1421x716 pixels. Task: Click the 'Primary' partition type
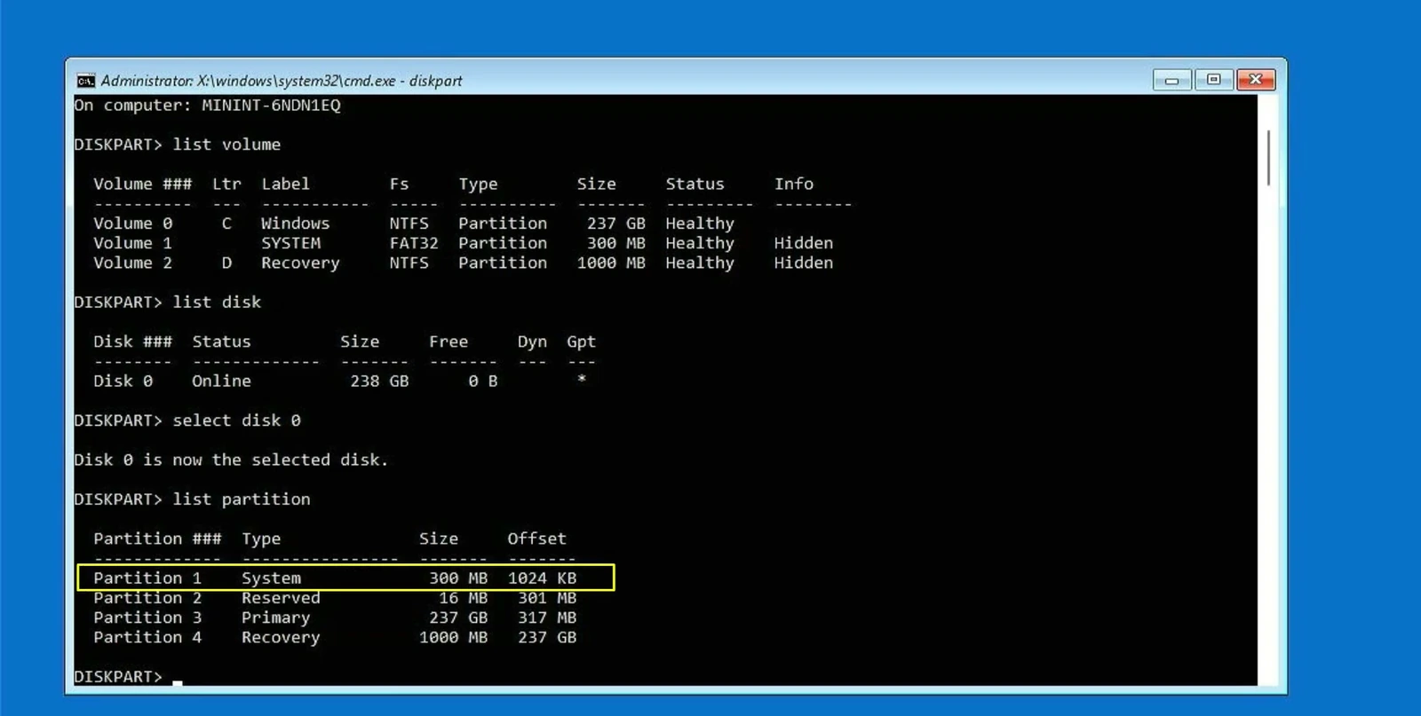tap(275, 618)
